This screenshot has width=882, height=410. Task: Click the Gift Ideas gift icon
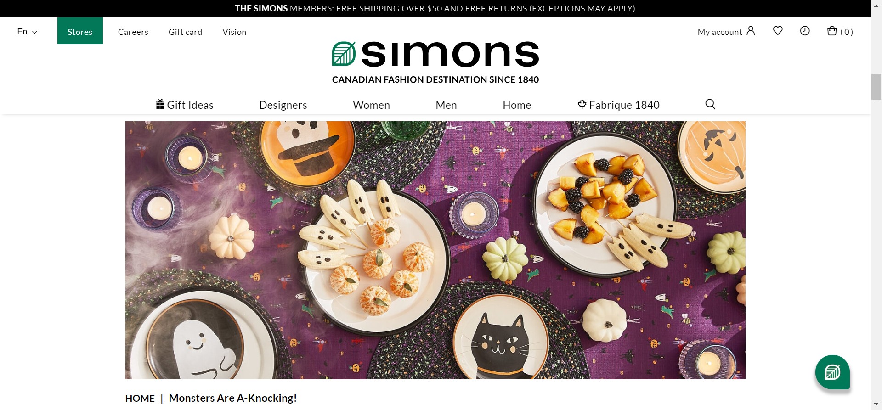(160, 104)
